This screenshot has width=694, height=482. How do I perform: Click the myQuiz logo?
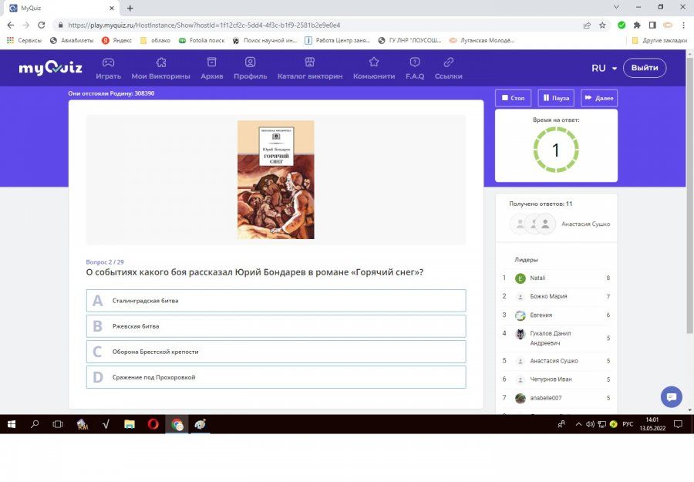49,69
